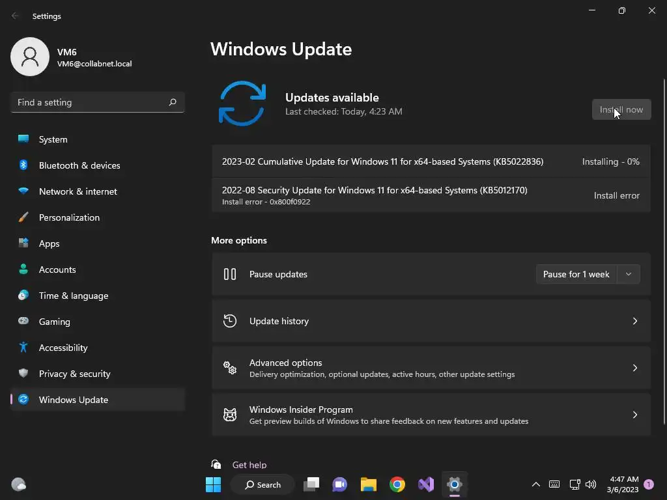Click the Wi-Fi icon beside Network & internet
The height and width of the screenshot is (500, 667).
23,191
